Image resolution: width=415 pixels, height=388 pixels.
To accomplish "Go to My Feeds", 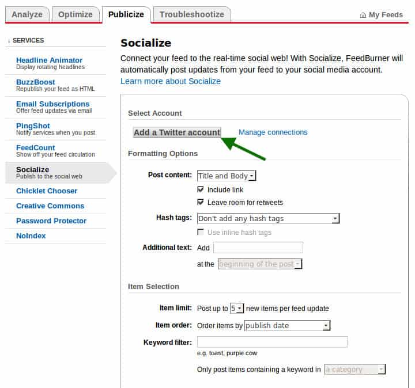I will (x=386, y=15).
